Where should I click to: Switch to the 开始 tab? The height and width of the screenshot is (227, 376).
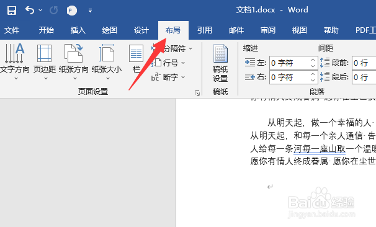coord(47,30)
